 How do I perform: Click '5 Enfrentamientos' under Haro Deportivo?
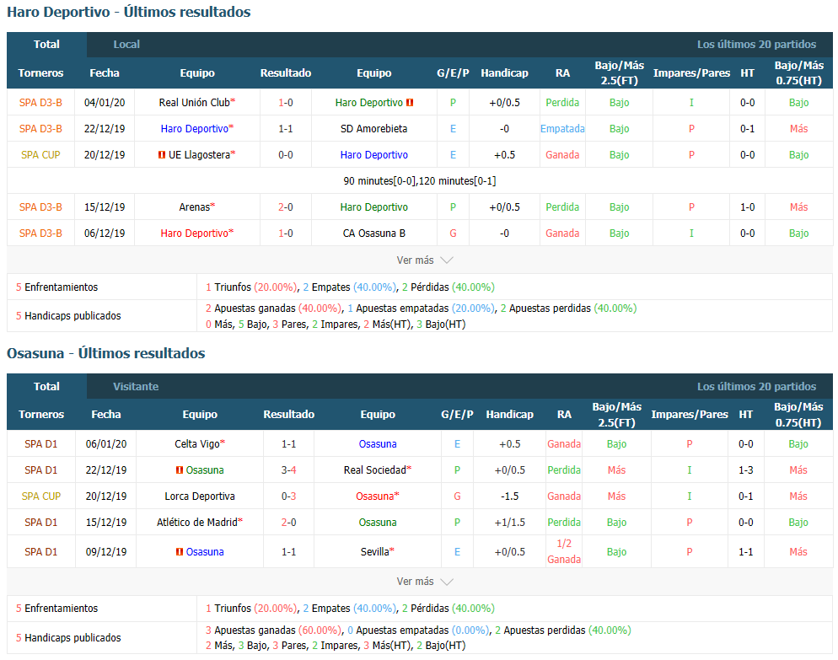click(x=56, y=287)
